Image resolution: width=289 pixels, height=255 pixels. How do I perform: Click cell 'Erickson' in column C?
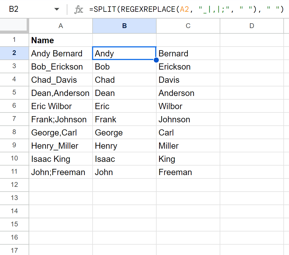pyautogui.click(x=188, y=66)
